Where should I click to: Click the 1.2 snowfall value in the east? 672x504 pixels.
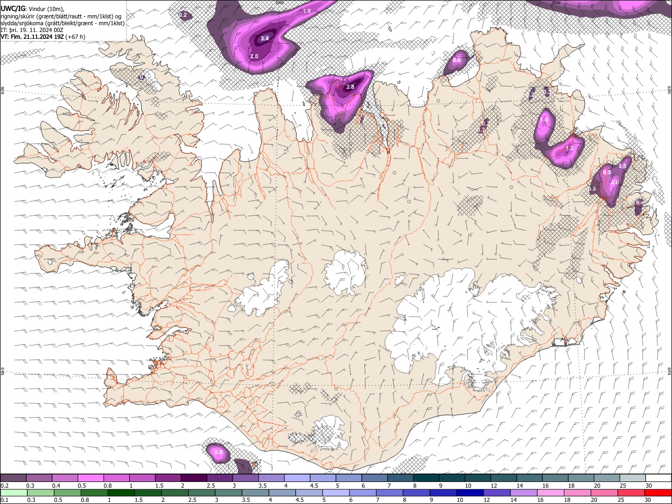pos(569,149)
